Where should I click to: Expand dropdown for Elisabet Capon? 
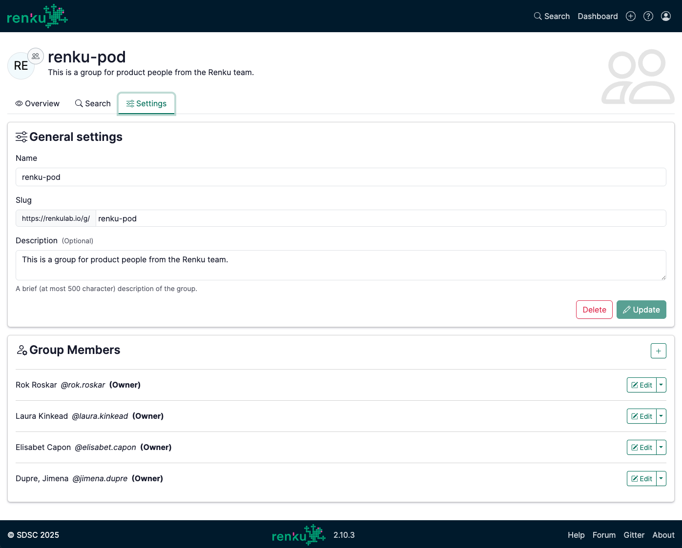(x=661, y=448)
